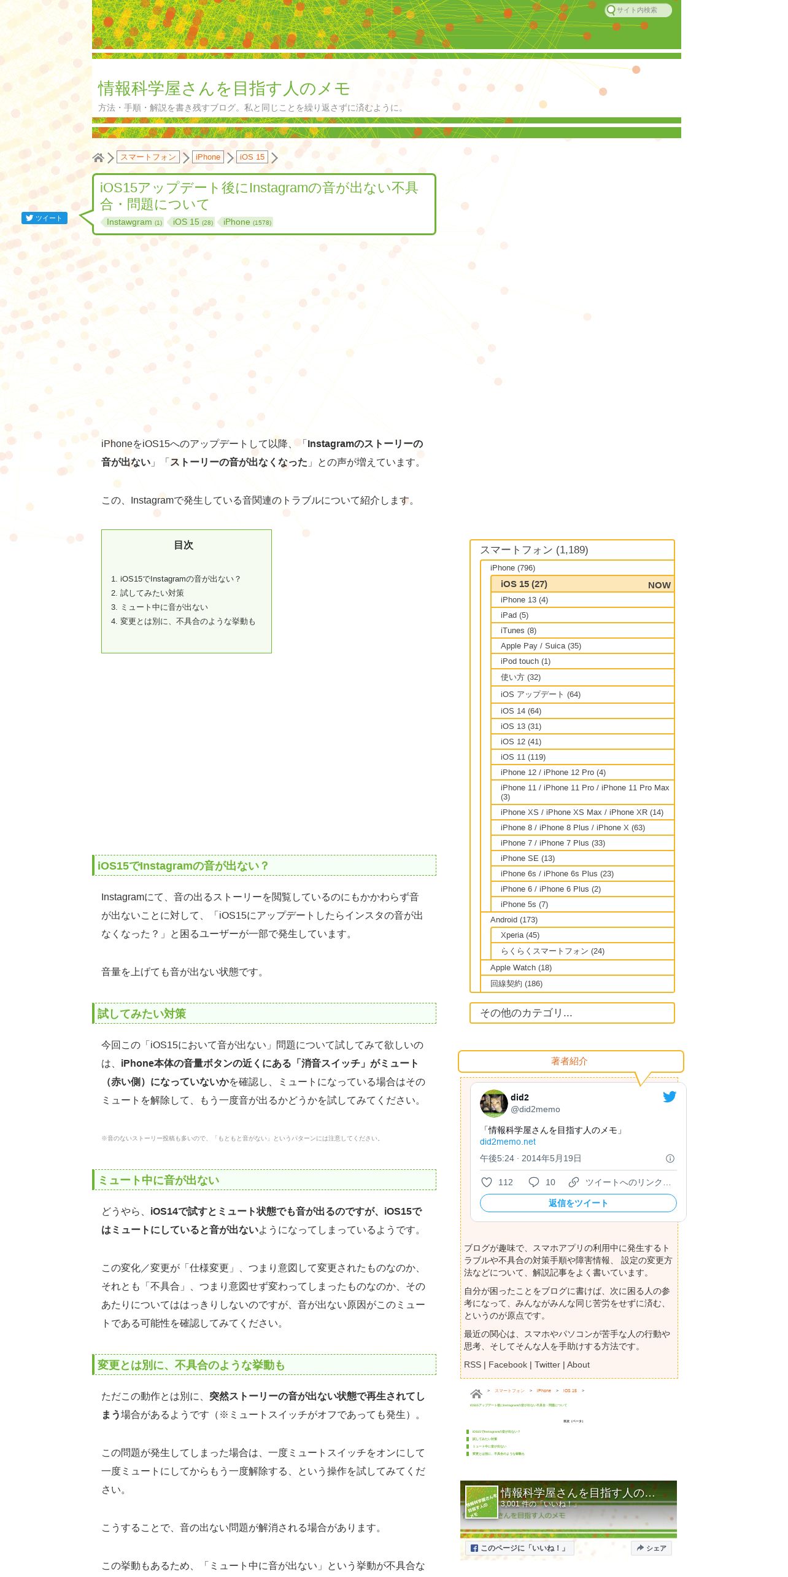This screenshot has height=1577, width=788.
Task: Open the iOS 14 (64) category
Action: [582, 711]
